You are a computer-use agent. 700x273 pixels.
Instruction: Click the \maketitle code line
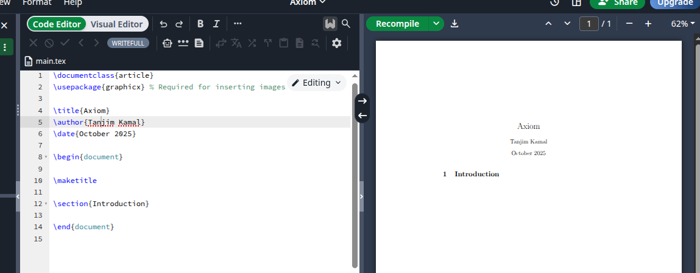(x=74, y=181)
